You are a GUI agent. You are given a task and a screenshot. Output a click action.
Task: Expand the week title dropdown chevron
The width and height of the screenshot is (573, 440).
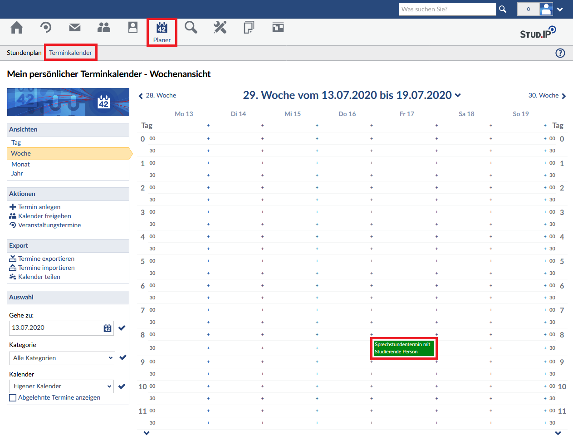[458, 95]
